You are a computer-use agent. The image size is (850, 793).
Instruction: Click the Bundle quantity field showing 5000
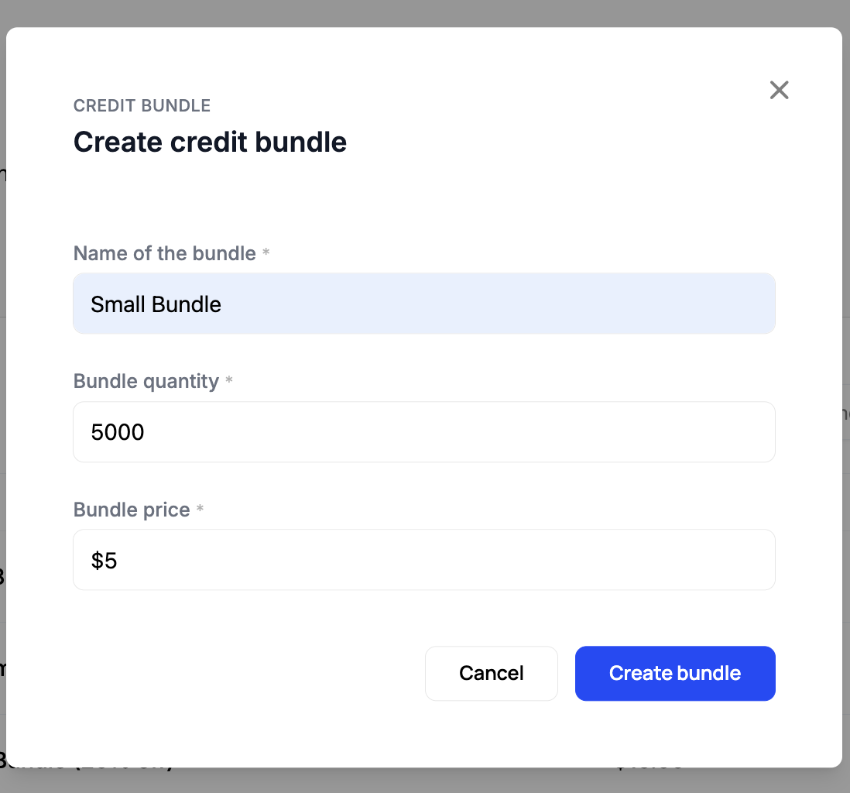click(423, 432)
